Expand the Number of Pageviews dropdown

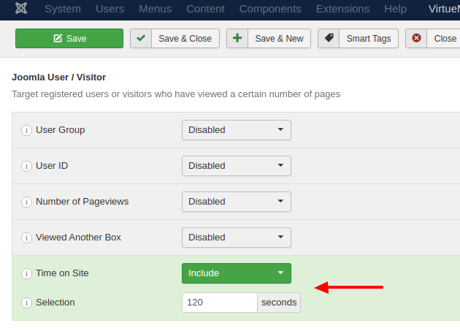click(x=236, y=202)
